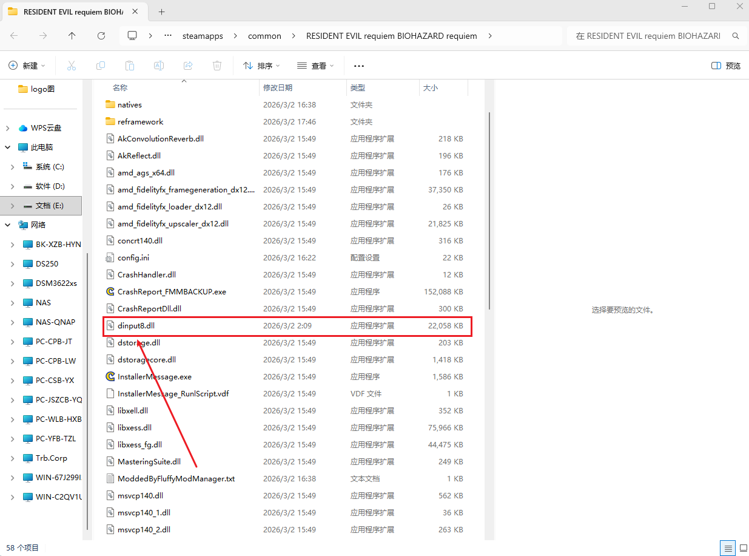Click the Rename icon in toolbar
Screen dimensions: 749x556
[159, 66]
